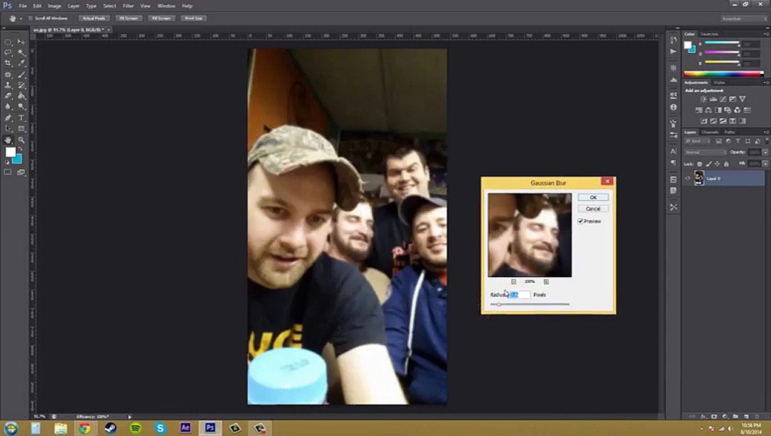Add a Brightness/Contrast adjustment
Viewport: 771px width, 436px height.
(703, 99)
